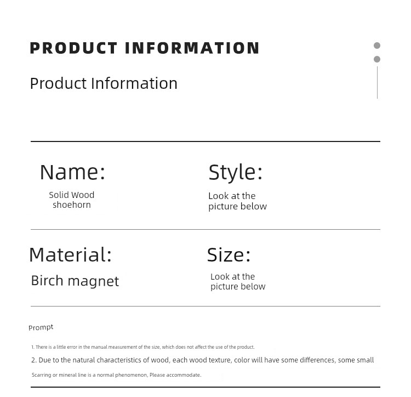Select the Birch magnet value
The image size is (411, 397).
tap(75, 281)
